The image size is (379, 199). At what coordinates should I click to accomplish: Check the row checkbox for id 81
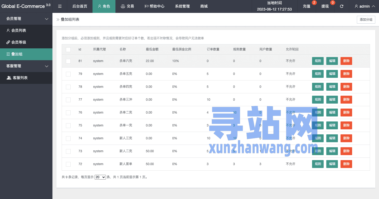pos(68,61)
